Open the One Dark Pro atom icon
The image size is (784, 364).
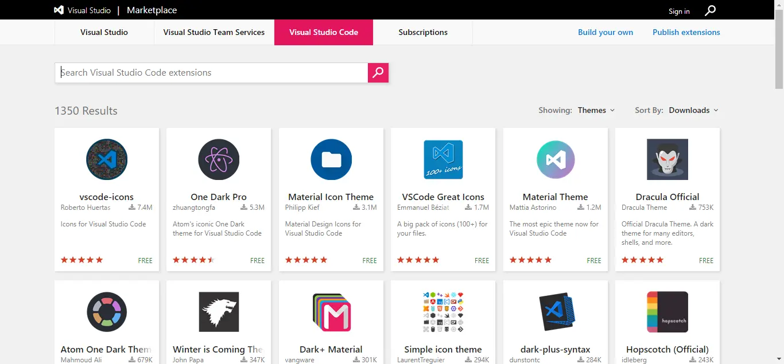(x=219, y=159)
